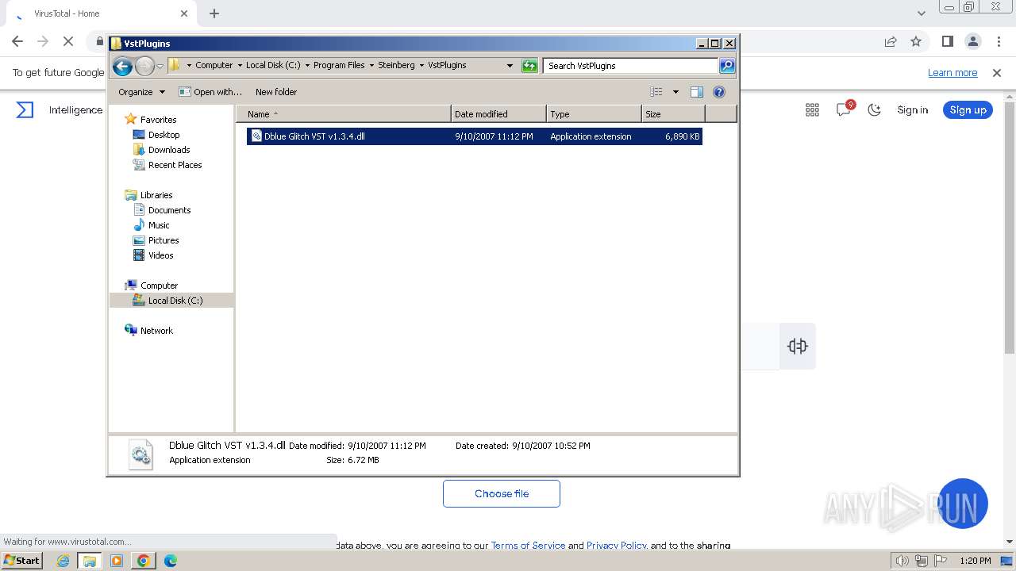Image resolution: width=1016 pixels, height=571 pixels.
Task: Share this page from the Chrome toolbar
Action: click(891, 41)
